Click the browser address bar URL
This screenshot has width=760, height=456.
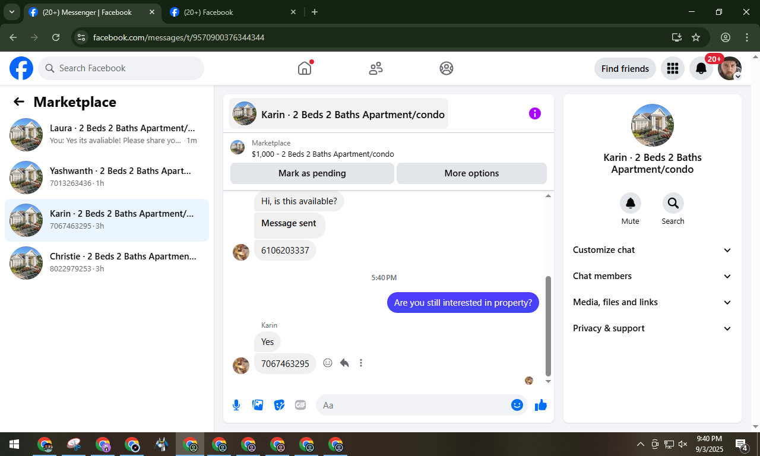[179, 37]
